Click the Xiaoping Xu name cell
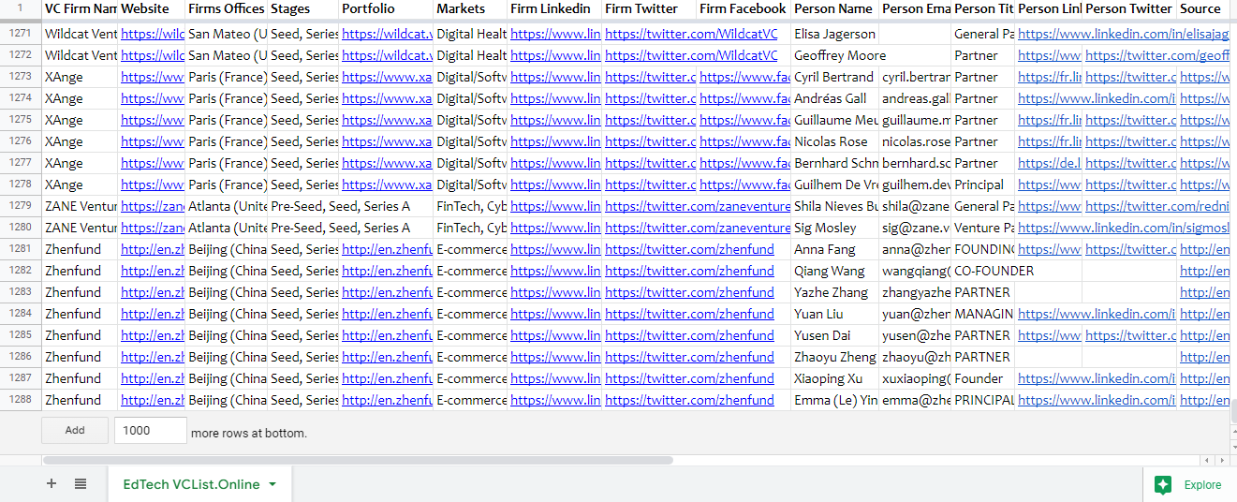 pyautogui.click(x=834, y=378)
